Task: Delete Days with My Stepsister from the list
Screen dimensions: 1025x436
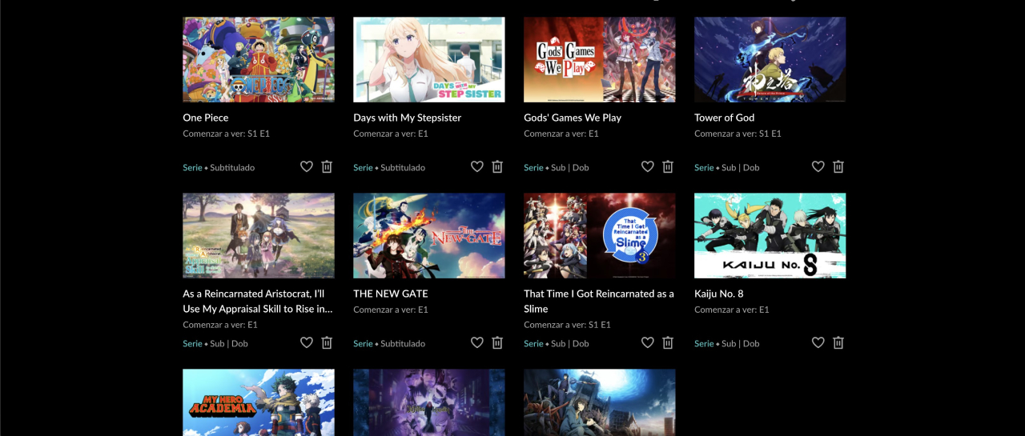Action: click(x=497, y=166)
